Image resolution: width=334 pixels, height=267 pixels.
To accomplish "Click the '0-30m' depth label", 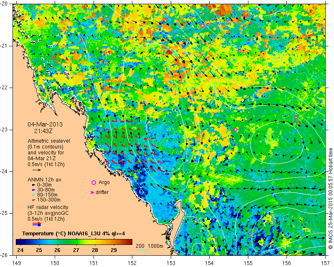I will (x=44, y=185).
